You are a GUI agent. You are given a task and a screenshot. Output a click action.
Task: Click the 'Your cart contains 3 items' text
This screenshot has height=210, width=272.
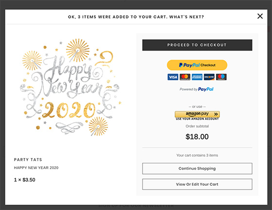pos(197,155)
